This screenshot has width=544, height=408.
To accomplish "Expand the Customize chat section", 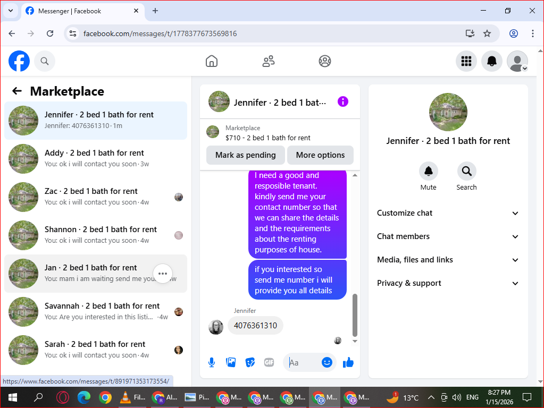I will tap(448, 213).
